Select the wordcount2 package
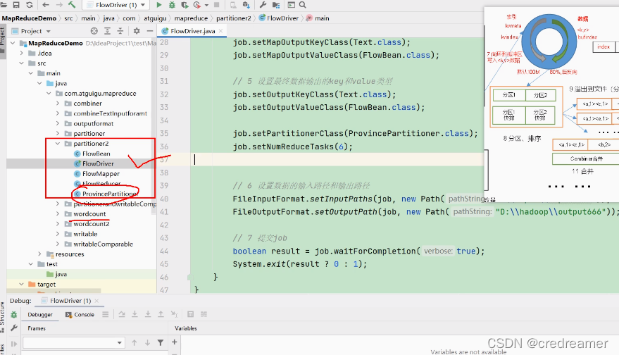The height and width of the screenshot is (355, 619). [x=91, y=223]
